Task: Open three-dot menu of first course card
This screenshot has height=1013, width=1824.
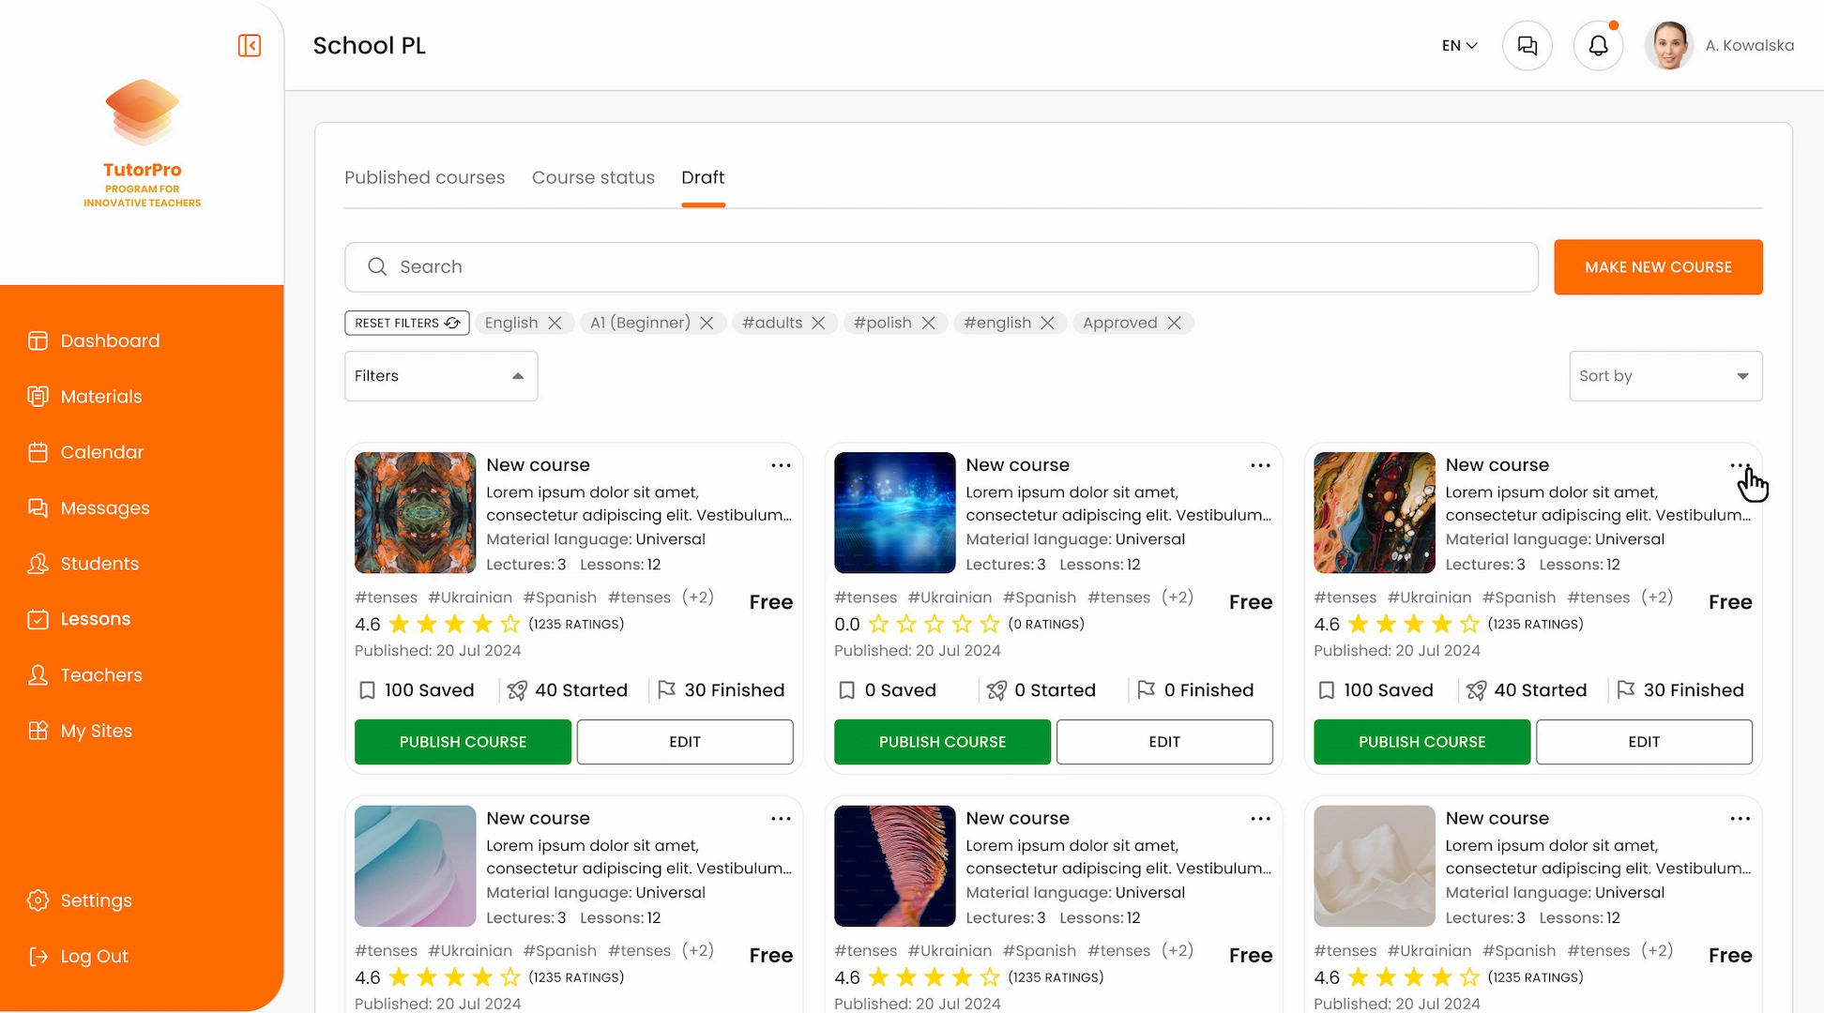Action: (x=781, y=465)
